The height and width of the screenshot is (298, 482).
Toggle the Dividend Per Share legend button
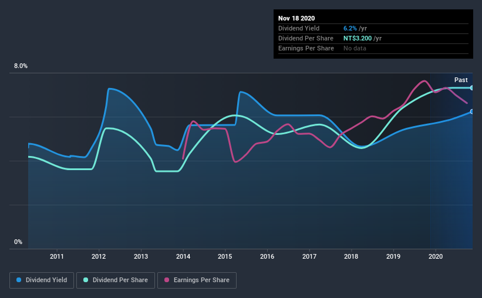(116, 280)
